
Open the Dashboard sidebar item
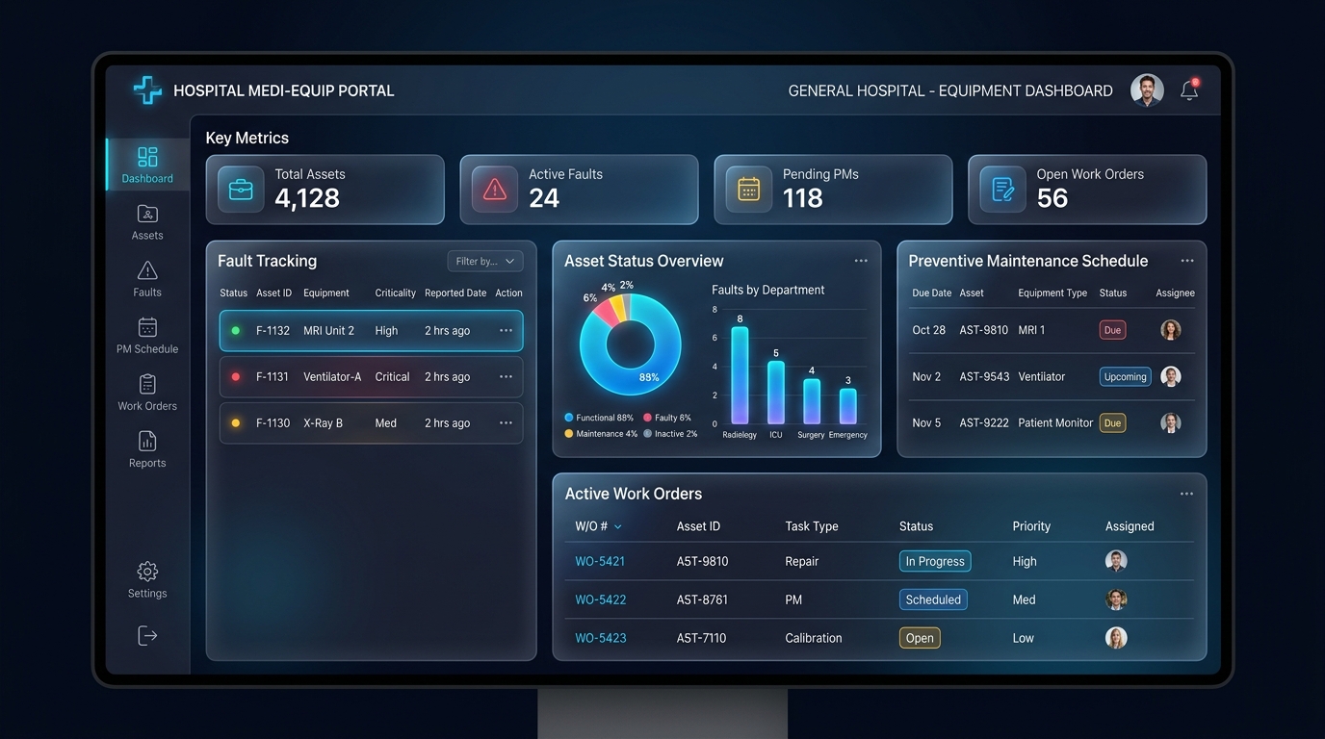147,165
